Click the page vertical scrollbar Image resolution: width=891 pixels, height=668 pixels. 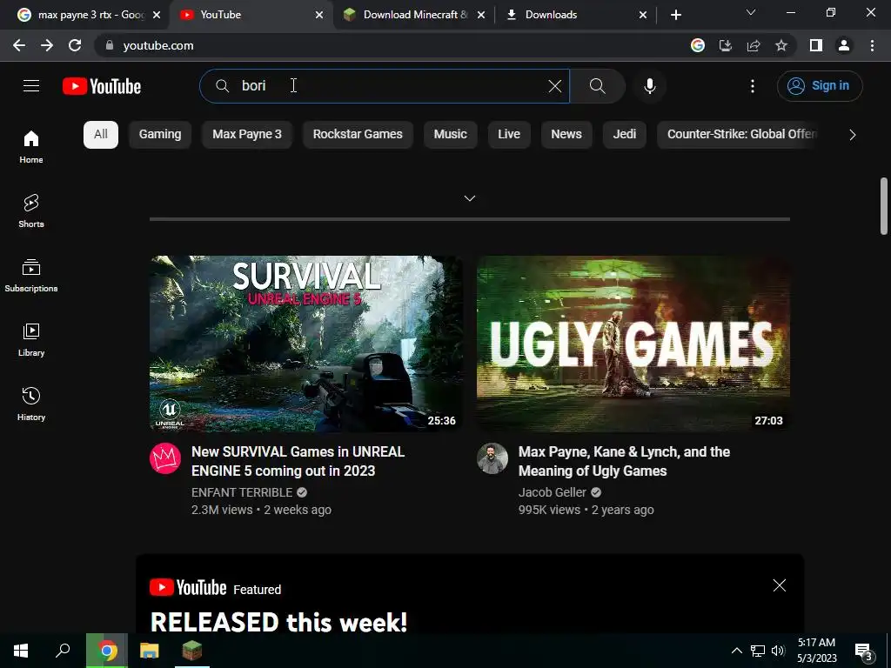884,205
